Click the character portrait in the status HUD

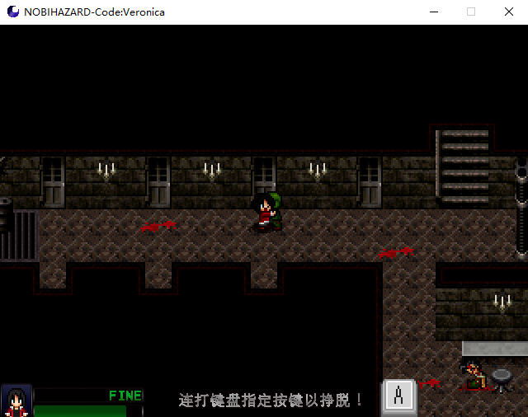pyautogui.click(x=16, y=401)
